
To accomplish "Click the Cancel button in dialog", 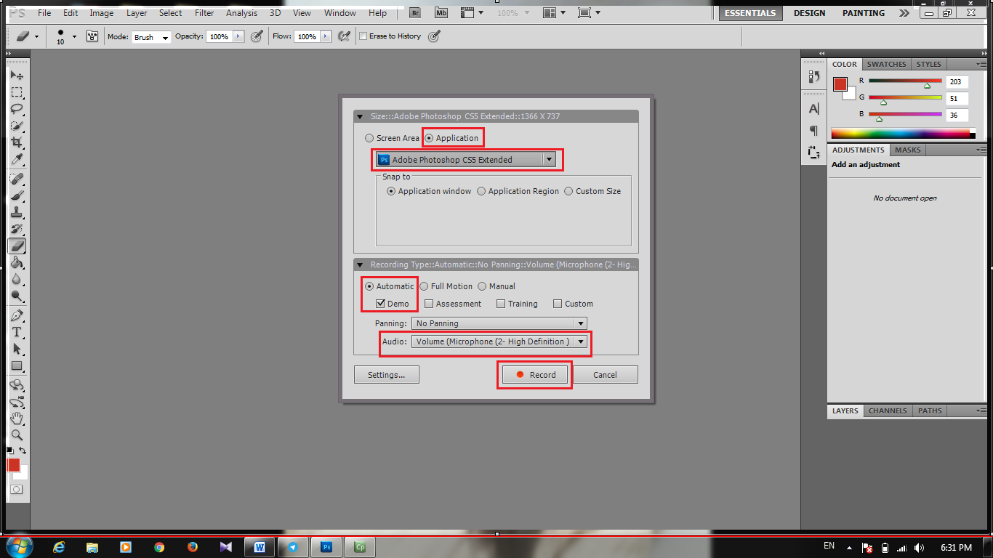I will (x=606, y=375).
